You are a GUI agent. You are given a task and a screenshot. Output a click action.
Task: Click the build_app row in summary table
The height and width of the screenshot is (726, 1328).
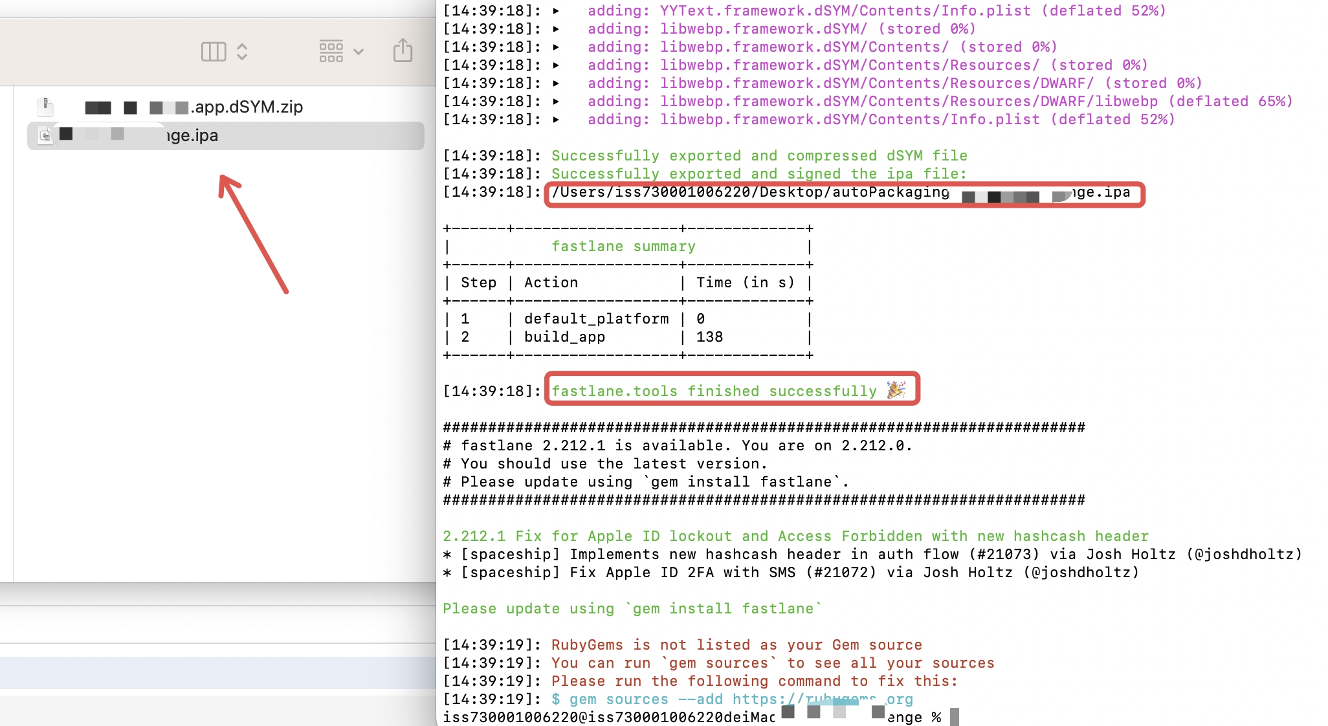(564, 337)
